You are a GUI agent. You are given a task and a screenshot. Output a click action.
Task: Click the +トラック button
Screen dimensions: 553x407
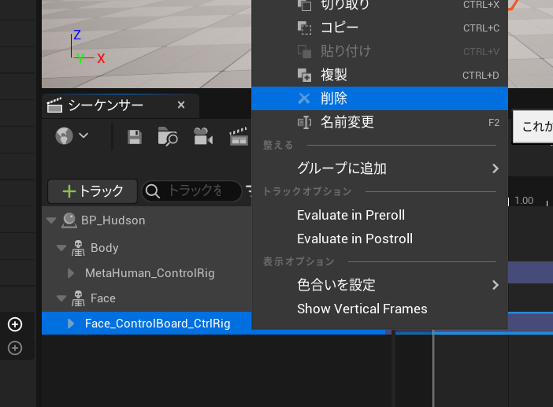pyautogui.click(x=92, y=191)
